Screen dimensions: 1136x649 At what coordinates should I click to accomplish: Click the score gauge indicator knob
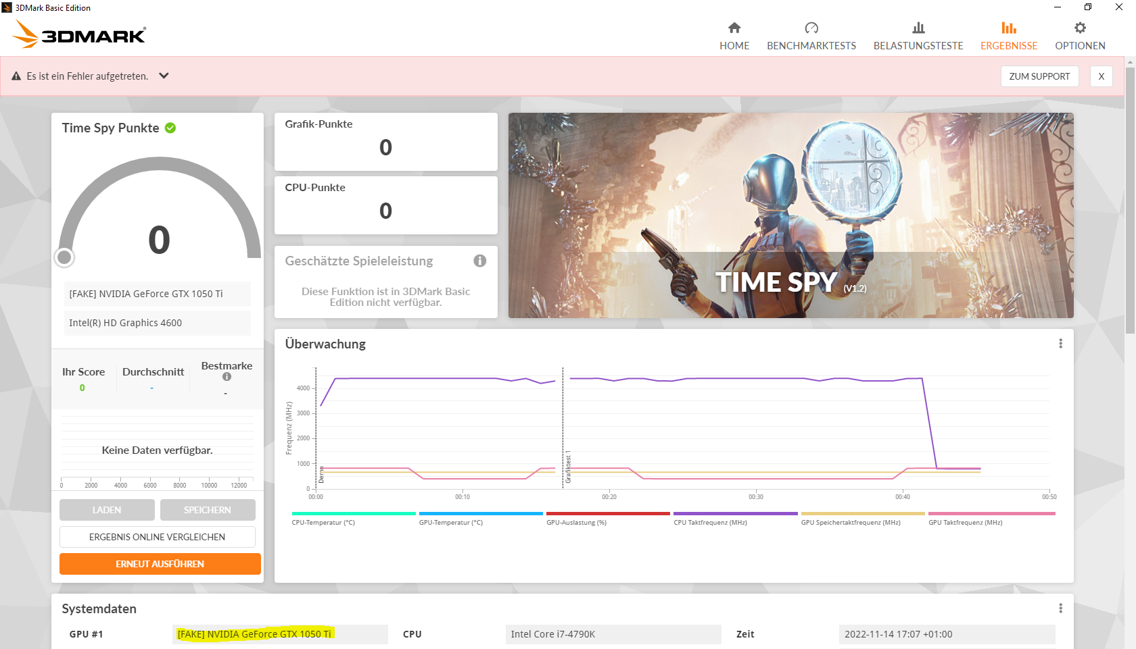pyautogui.click(x=64, y=257)
